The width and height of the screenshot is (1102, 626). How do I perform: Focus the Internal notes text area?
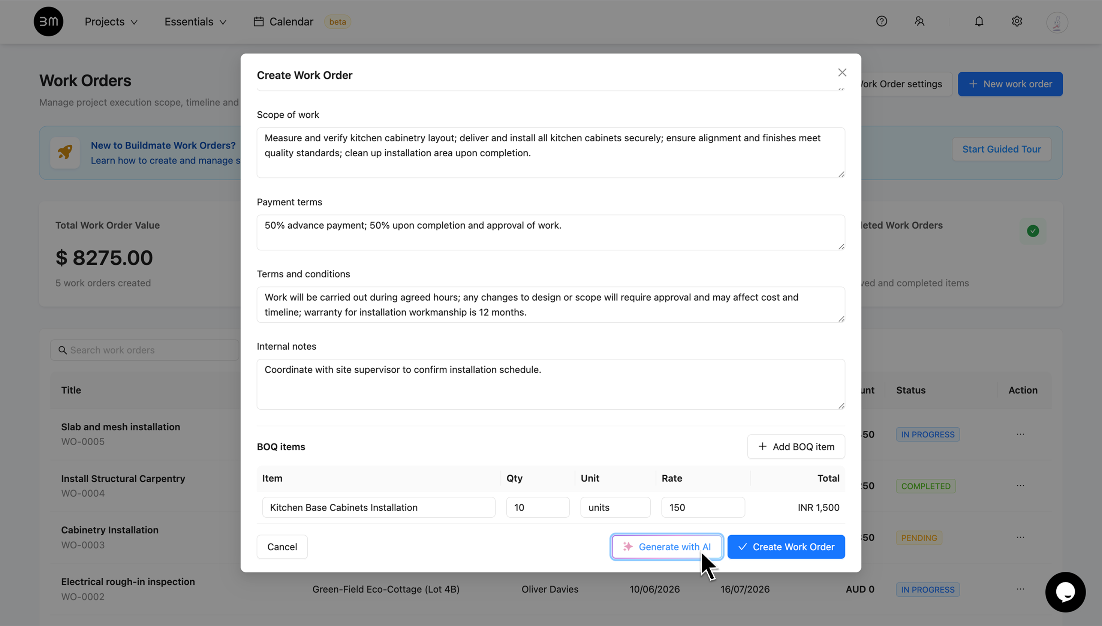coord(551,384)
